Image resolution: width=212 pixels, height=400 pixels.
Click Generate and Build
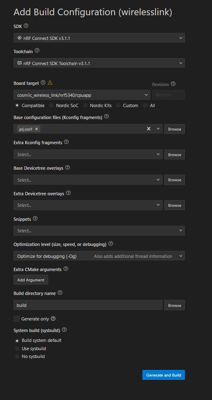click(163, 375)
